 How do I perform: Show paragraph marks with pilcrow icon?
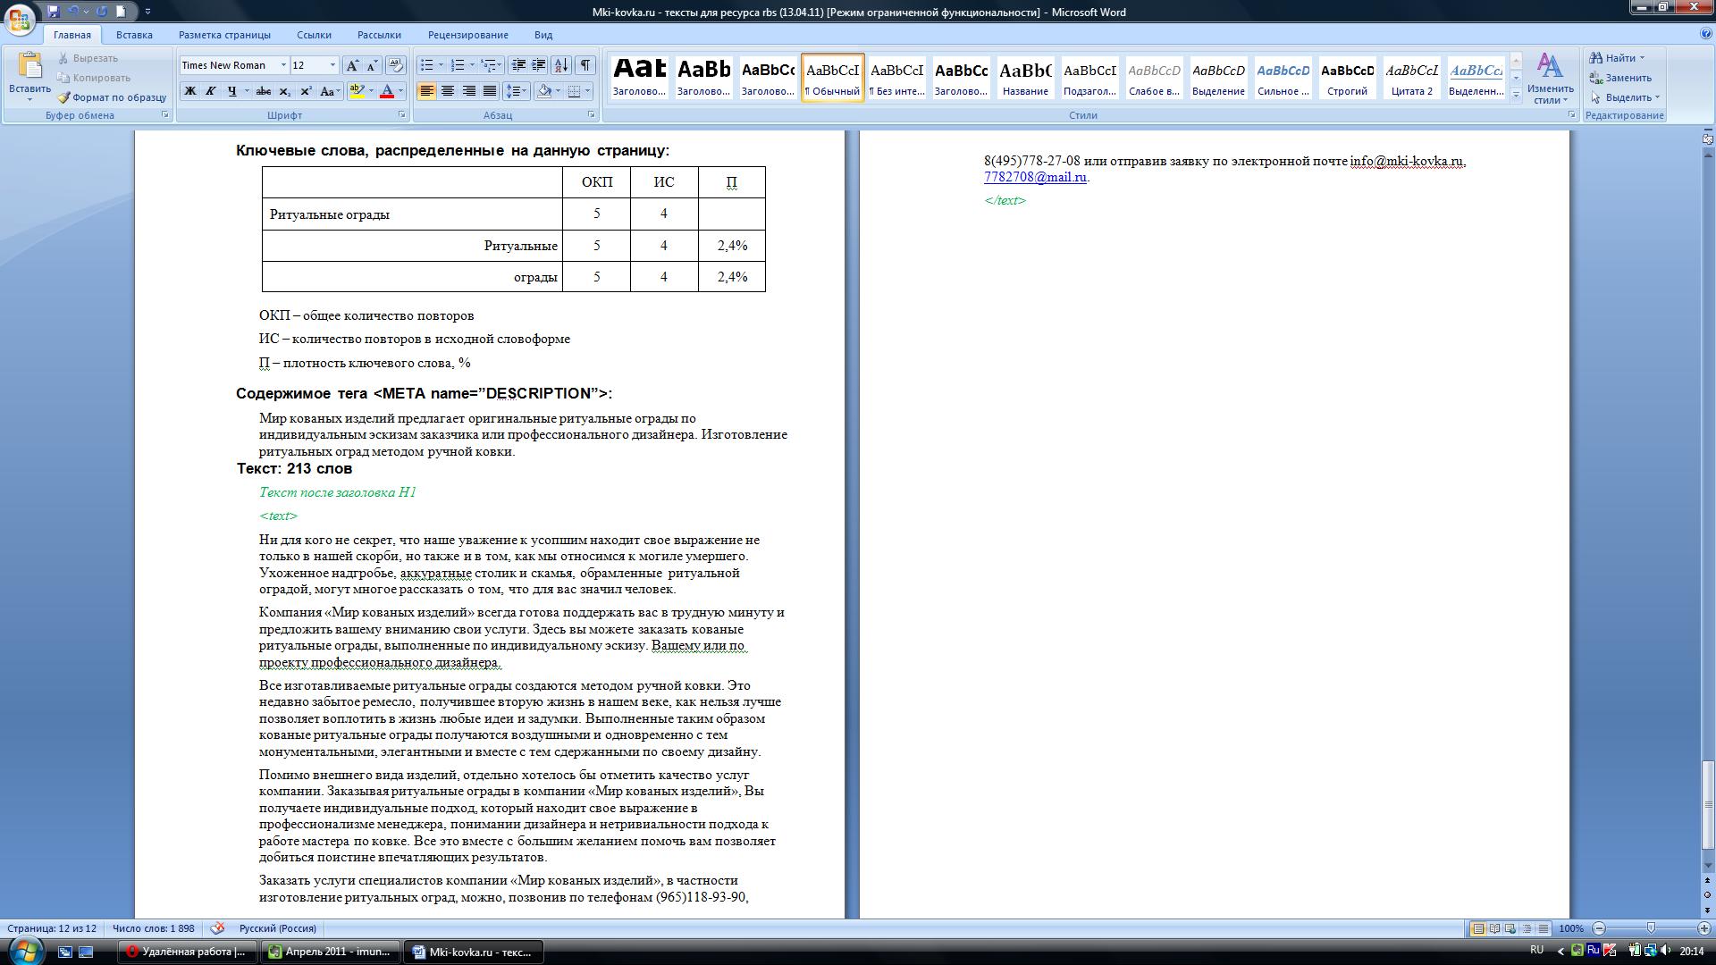click(x=585, y=65)
